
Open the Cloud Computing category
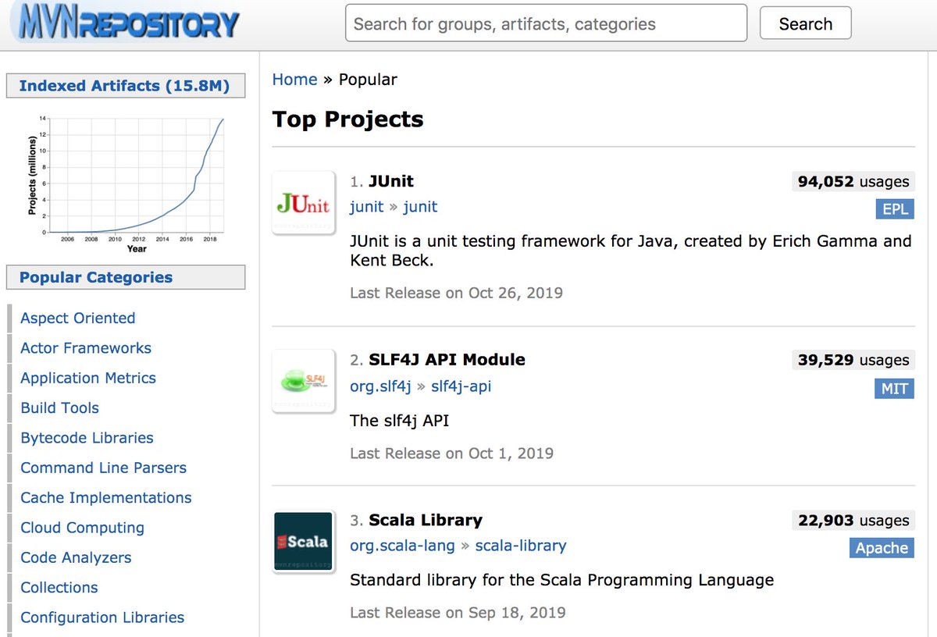(82, 528)
